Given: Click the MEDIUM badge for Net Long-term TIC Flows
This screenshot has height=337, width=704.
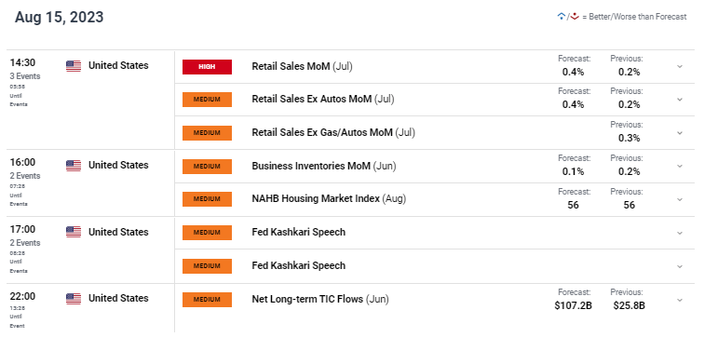Looking at the screenshot, I should [x=207, y=300].
